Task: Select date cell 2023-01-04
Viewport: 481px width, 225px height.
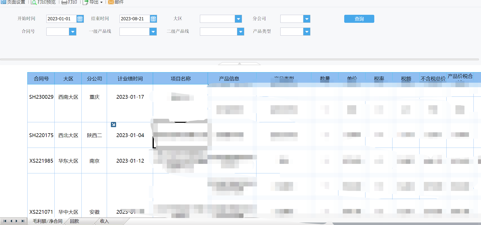Action: (x=130, y=135)
